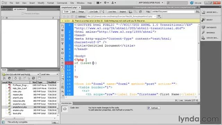Screen dimensions: 222x125
Task: Open the App Developer Plus workspace switcher
Action: 151,3
